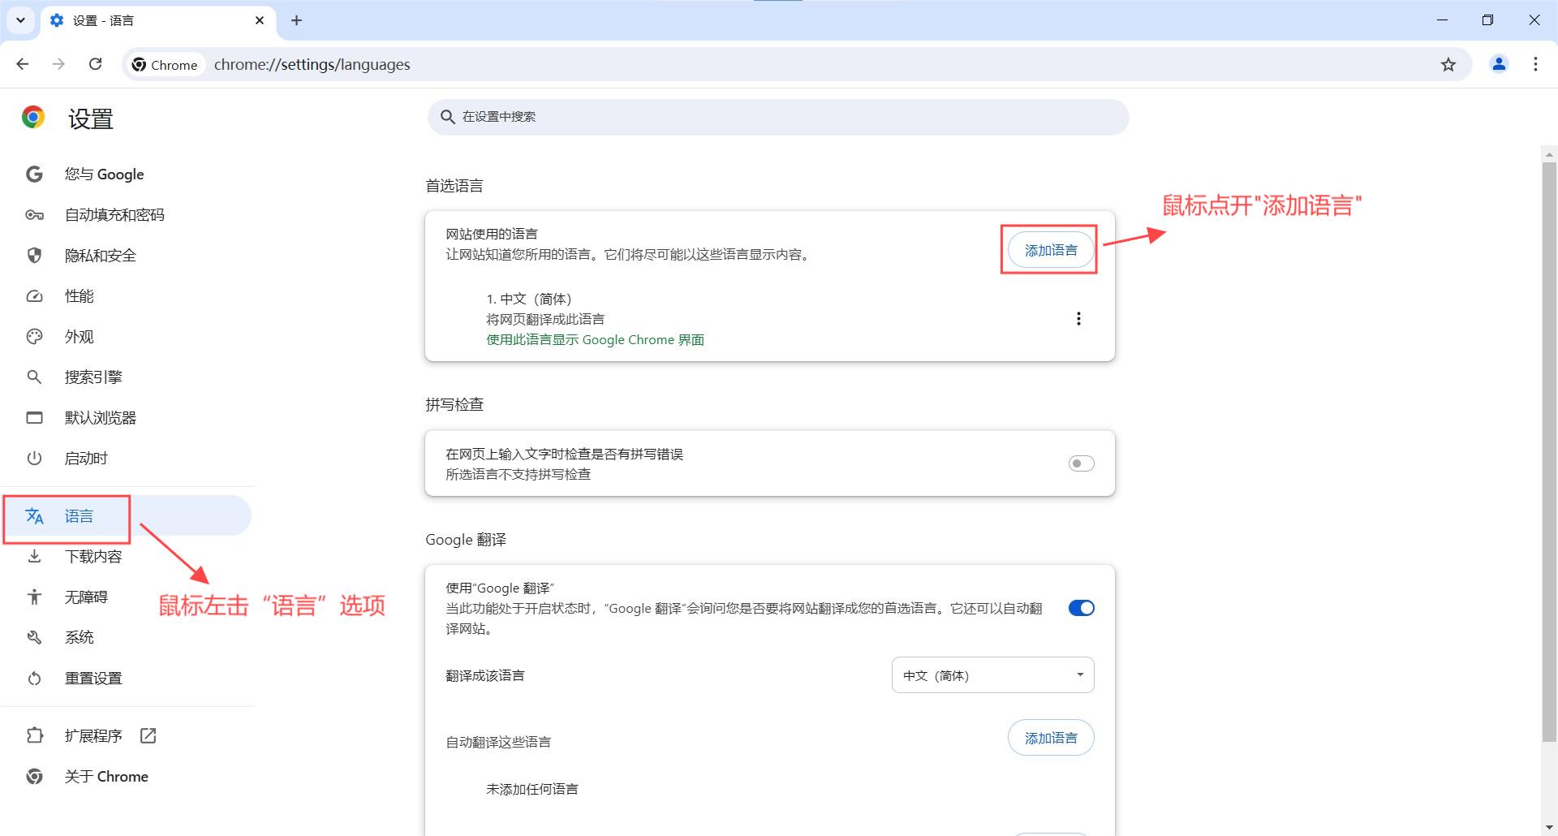Click the bookmark star icon in address bar
Viewport: 1558px width, 836px height.
click(1448, 65)
